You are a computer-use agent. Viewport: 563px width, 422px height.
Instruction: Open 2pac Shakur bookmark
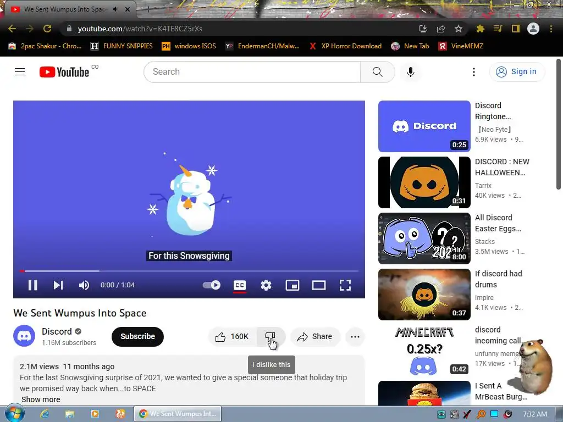[45, 46]
